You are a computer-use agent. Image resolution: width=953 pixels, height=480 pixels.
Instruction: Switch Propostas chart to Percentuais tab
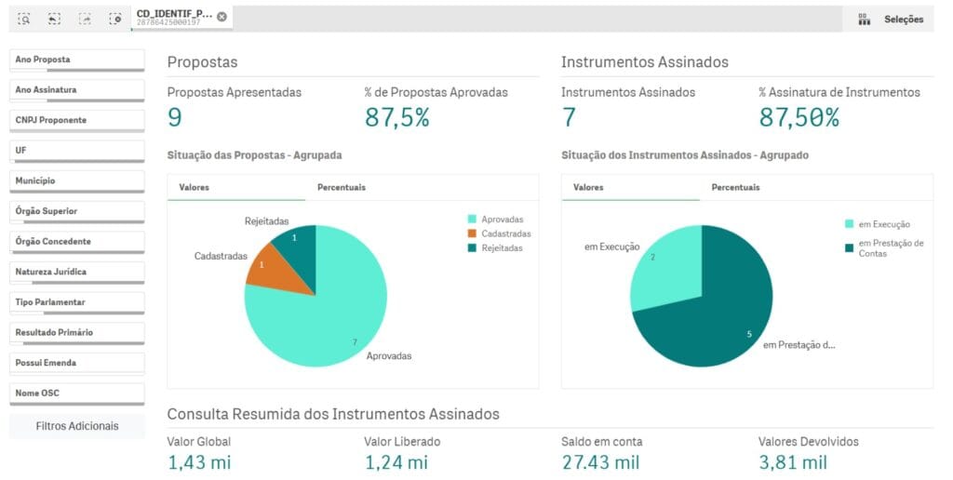[342, 188]
